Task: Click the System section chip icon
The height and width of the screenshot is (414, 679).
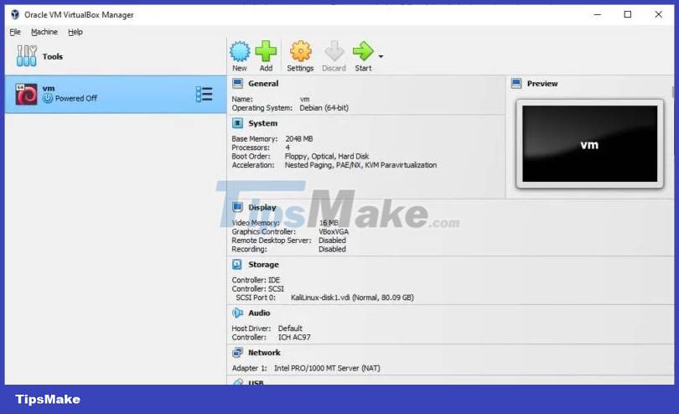Action: click(x=237, y=123)
